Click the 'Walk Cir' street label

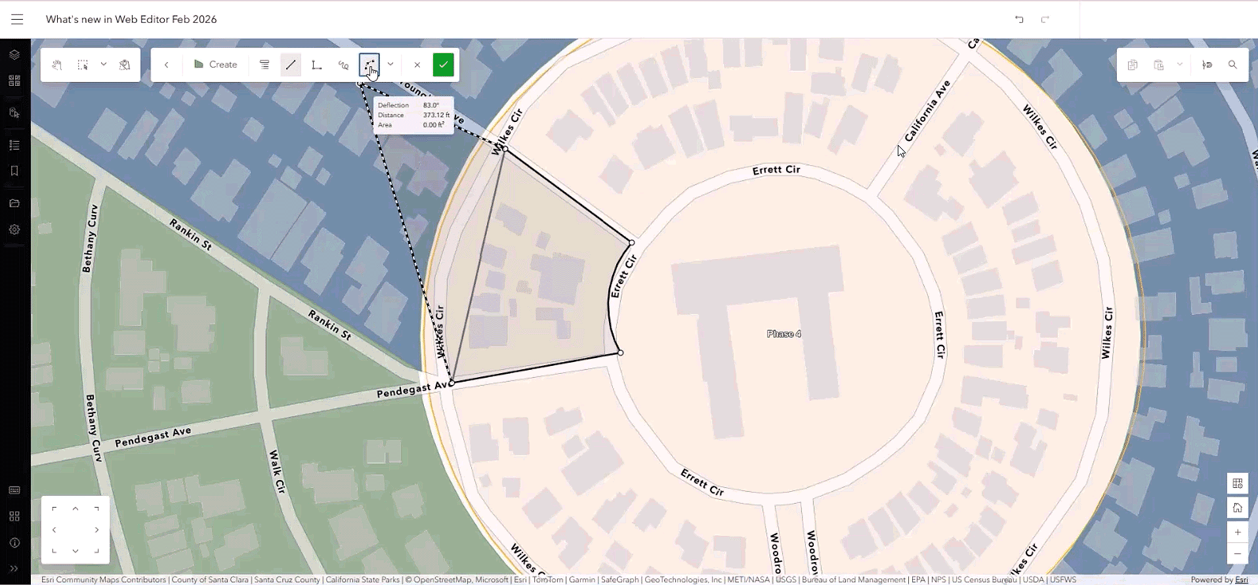277,472
